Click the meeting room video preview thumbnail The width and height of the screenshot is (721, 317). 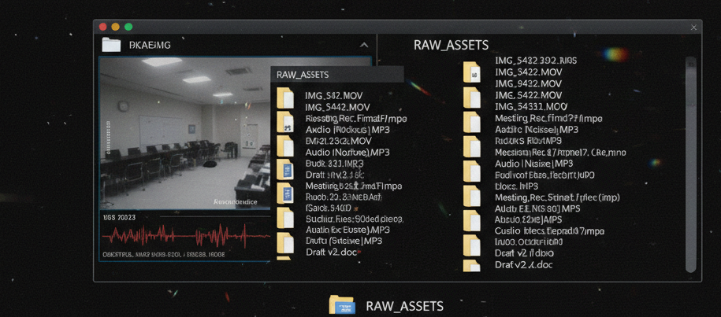184,132
